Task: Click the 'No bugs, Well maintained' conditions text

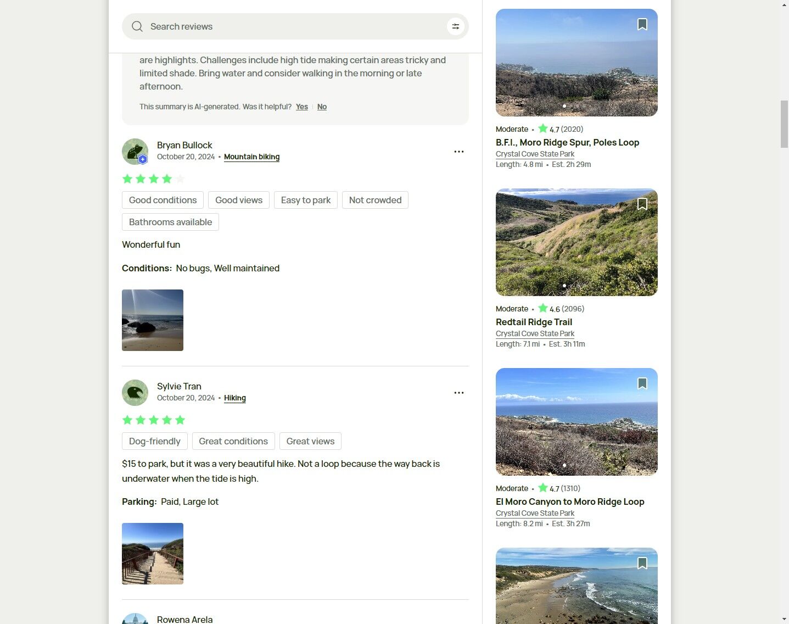Action: (228, 268)
